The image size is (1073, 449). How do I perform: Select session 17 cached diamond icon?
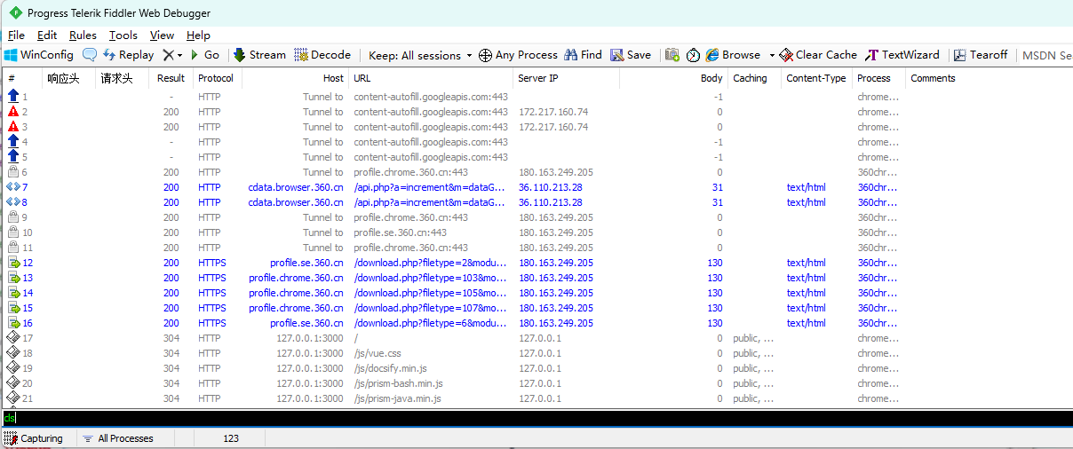coord(13,338)
